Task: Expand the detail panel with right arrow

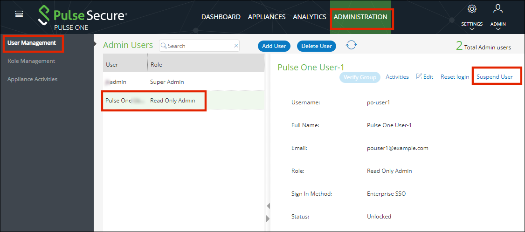Action: (x=268, y=218)
